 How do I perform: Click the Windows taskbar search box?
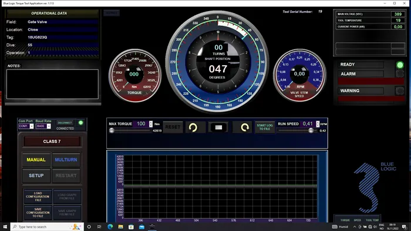(47, 226)
